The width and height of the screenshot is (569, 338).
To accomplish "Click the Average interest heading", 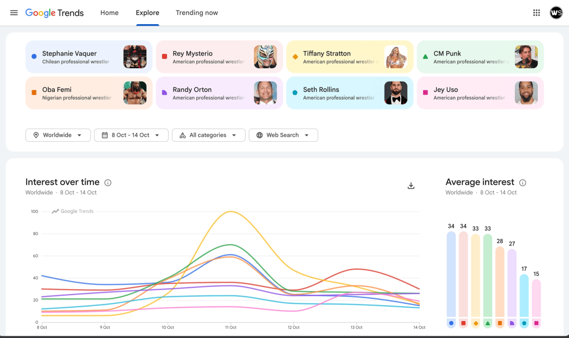I will (x=480, y=182).
